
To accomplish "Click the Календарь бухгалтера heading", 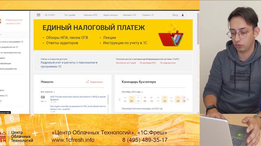I will (x=139, y=82).
